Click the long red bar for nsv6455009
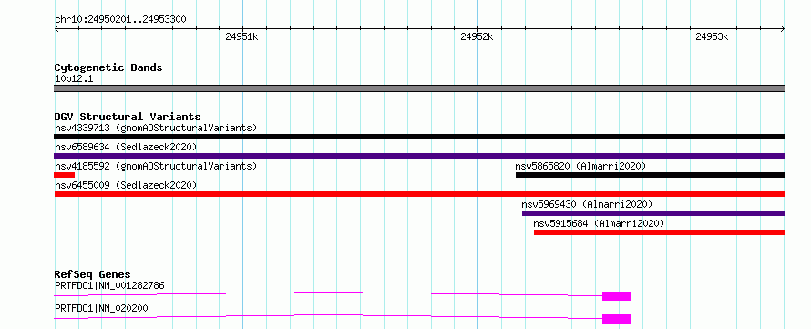The width and height of the screenshot is (811, 329). click(x=419, y=194)
